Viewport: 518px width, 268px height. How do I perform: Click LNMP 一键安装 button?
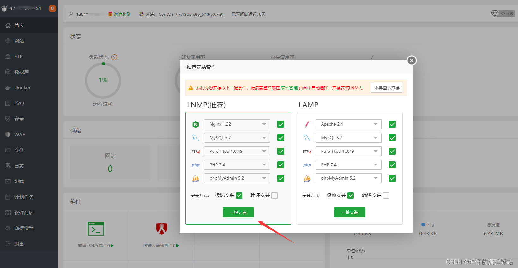238,212
